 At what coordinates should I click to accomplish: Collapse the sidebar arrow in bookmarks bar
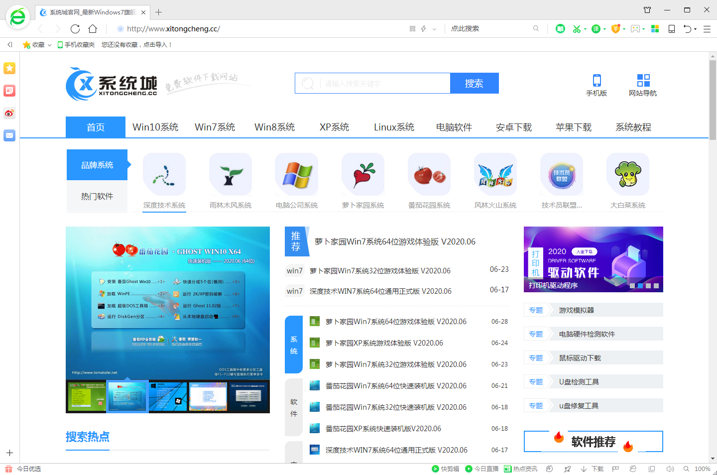[9, 45]
